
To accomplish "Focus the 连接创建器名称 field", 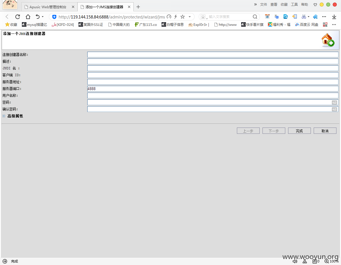I will click(x=213, y=55).
